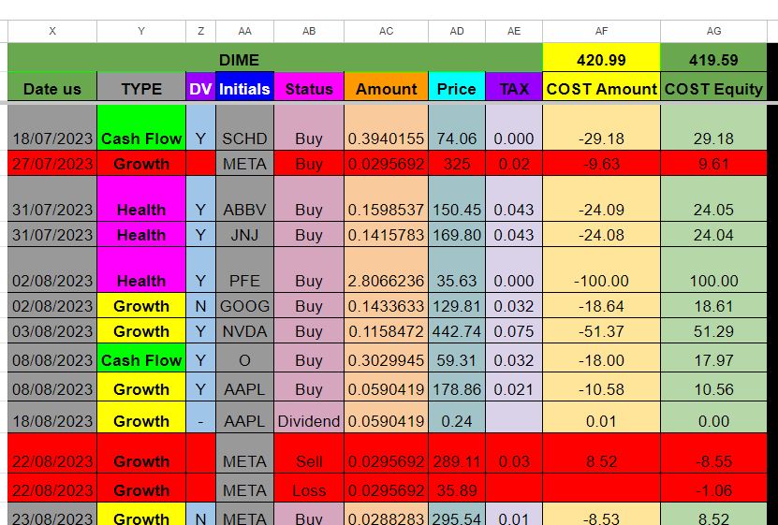Select the GOOG initials cell
Viewport: 778px width, 525px height.
tap(244, 305)
